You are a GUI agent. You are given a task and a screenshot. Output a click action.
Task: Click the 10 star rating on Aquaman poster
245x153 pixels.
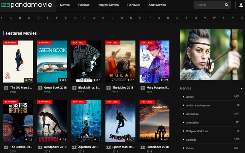[x=97, y=139]
